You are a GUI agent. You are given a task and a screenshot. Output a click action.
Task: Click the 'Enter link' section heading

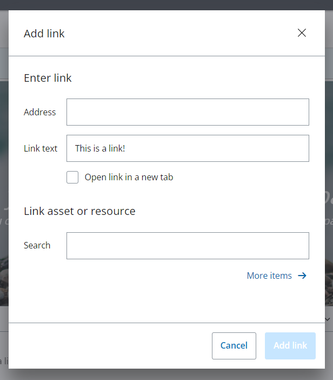(x=48, y=78)
